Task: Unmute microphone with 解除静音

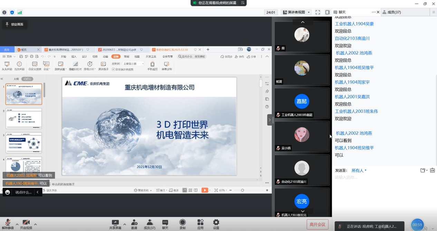Action: point(8,224)
